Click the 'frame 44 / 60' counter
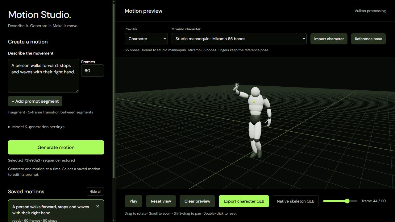The image size is (395, 222). coord(374,201)
